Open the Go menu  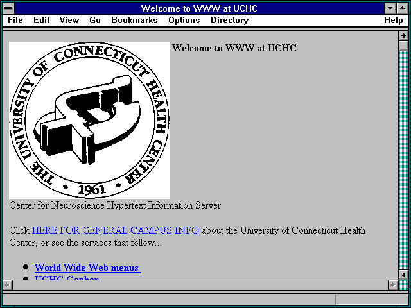click(95, 21)
